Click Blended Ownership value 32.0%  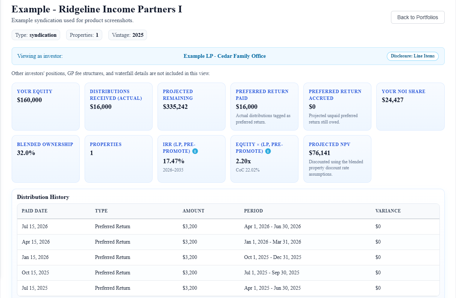(26, 153)
